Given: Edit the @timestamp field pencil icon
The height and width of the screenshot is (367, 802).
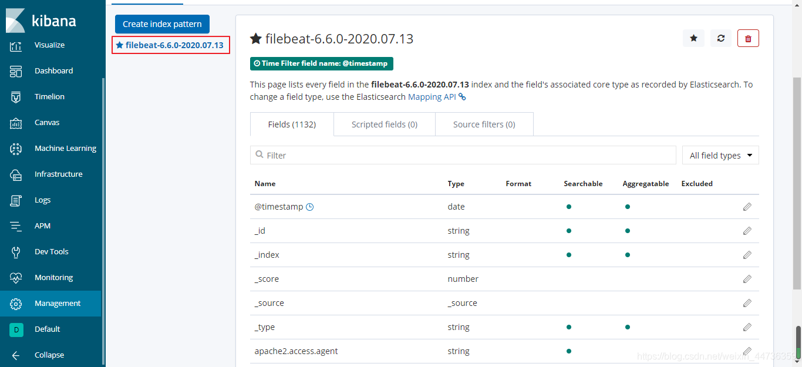Looking at the screenshot, I should [x=747, y=207].
